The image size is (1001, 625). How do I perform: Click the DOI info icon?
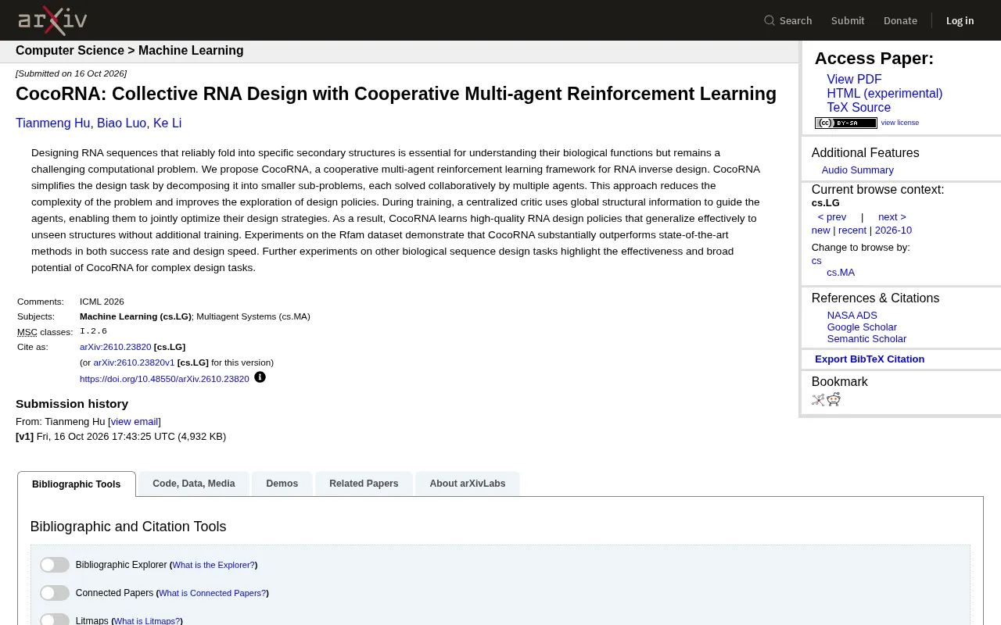(x=260, y=377)
